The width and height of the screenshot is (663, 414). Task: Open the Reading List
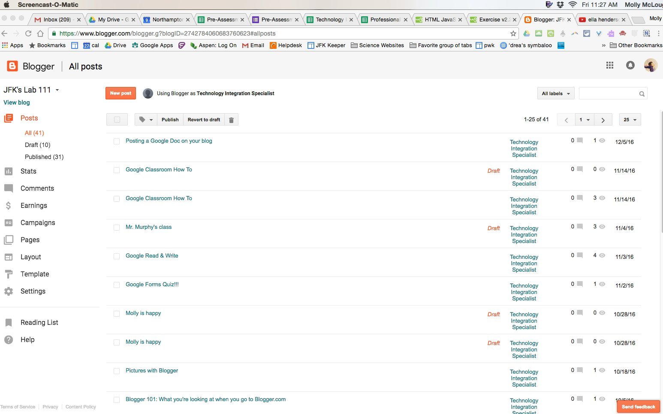point(39,322)
